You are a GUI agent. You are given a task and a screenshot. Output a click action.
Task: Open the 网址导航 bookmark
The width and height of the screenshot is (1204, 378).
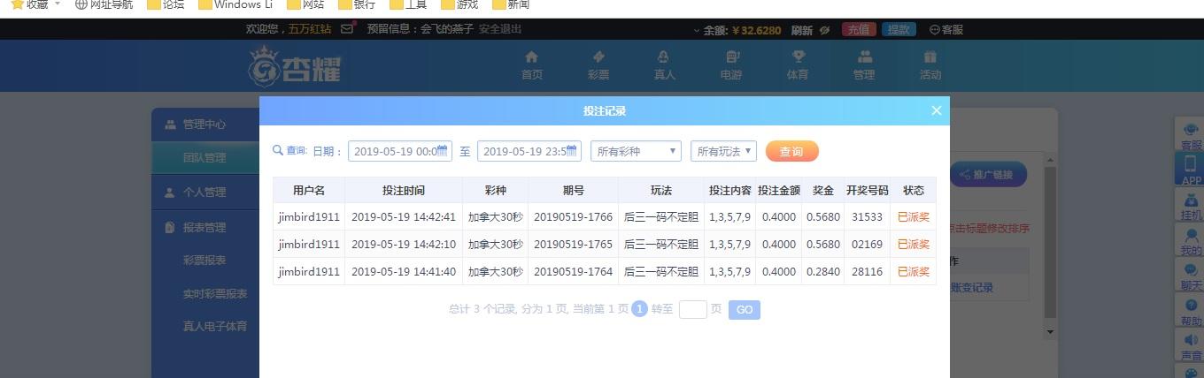tap(104, 4)
